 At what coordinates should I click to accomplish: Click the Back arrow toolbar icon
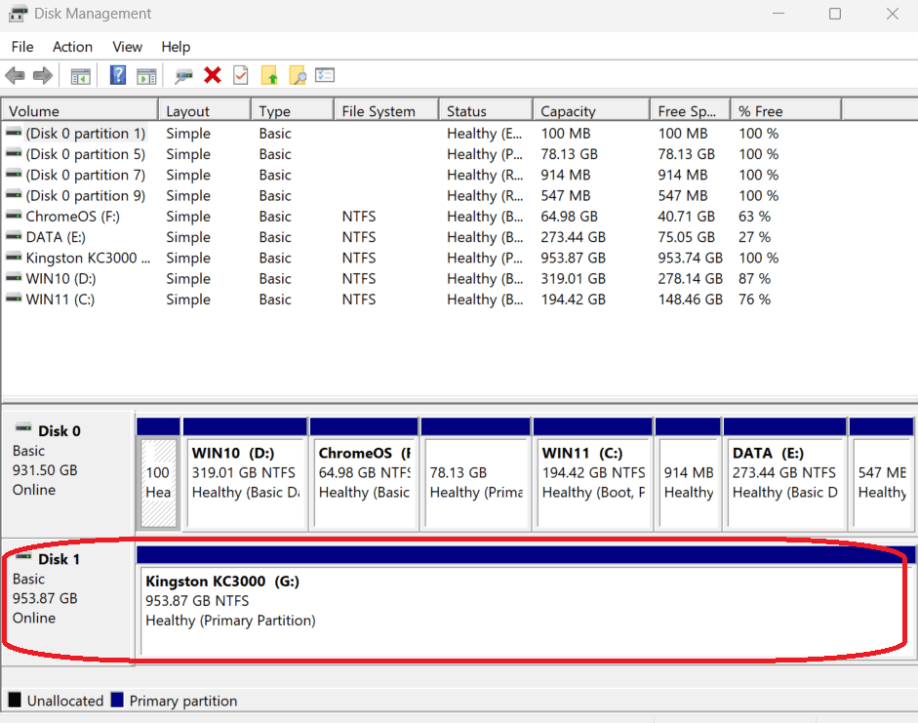click(15, 75)
